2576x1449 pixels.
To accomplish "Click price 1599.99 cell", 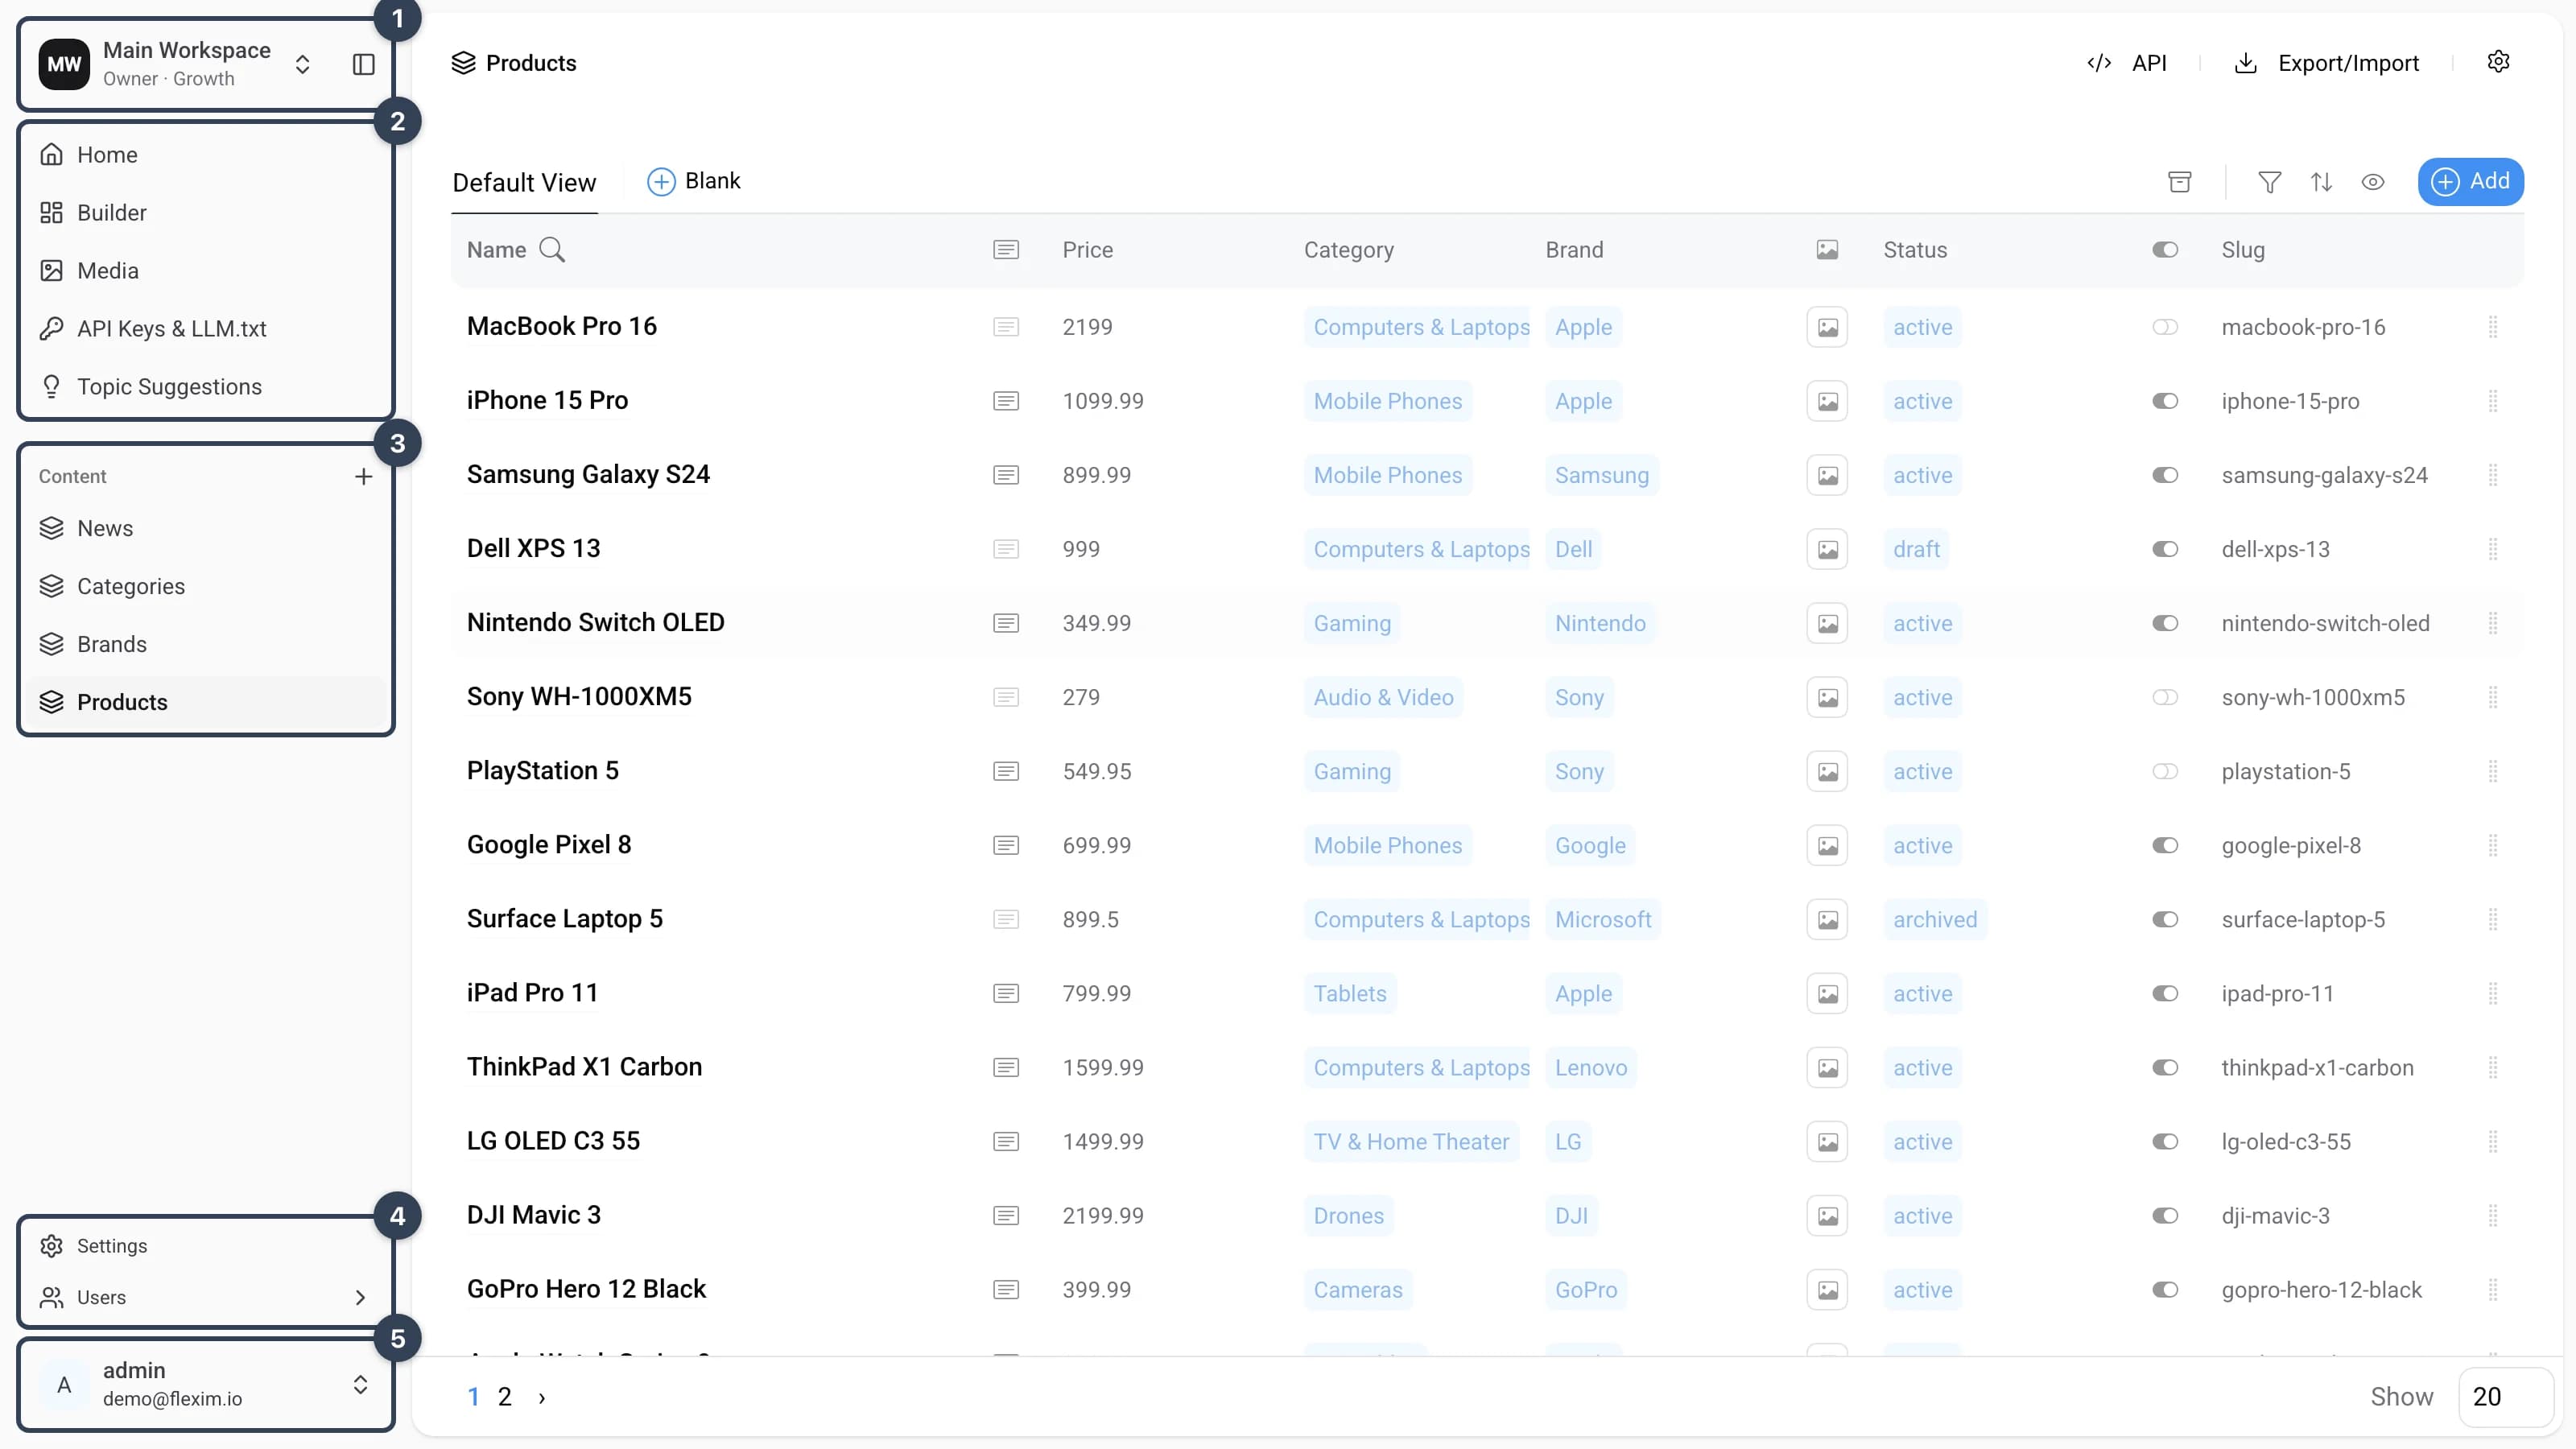I will 1103,1067.
